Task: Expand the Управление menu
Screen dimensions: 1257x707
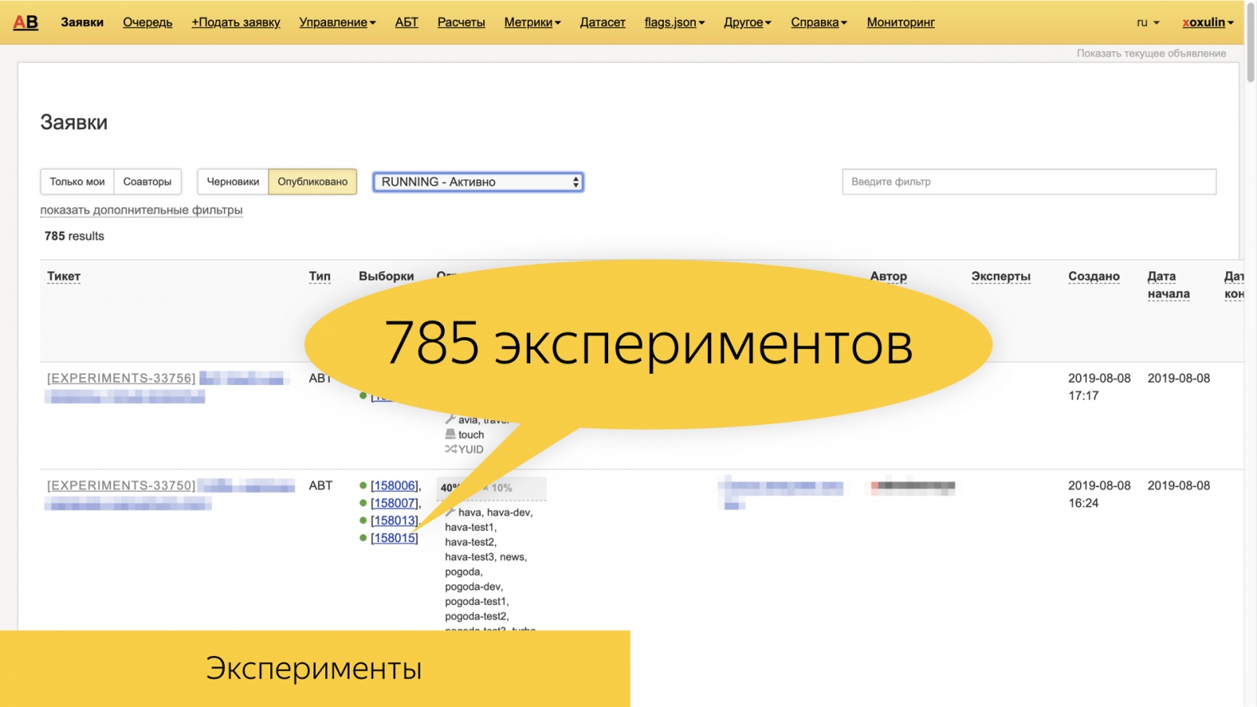Action: (x=336, y=22)
